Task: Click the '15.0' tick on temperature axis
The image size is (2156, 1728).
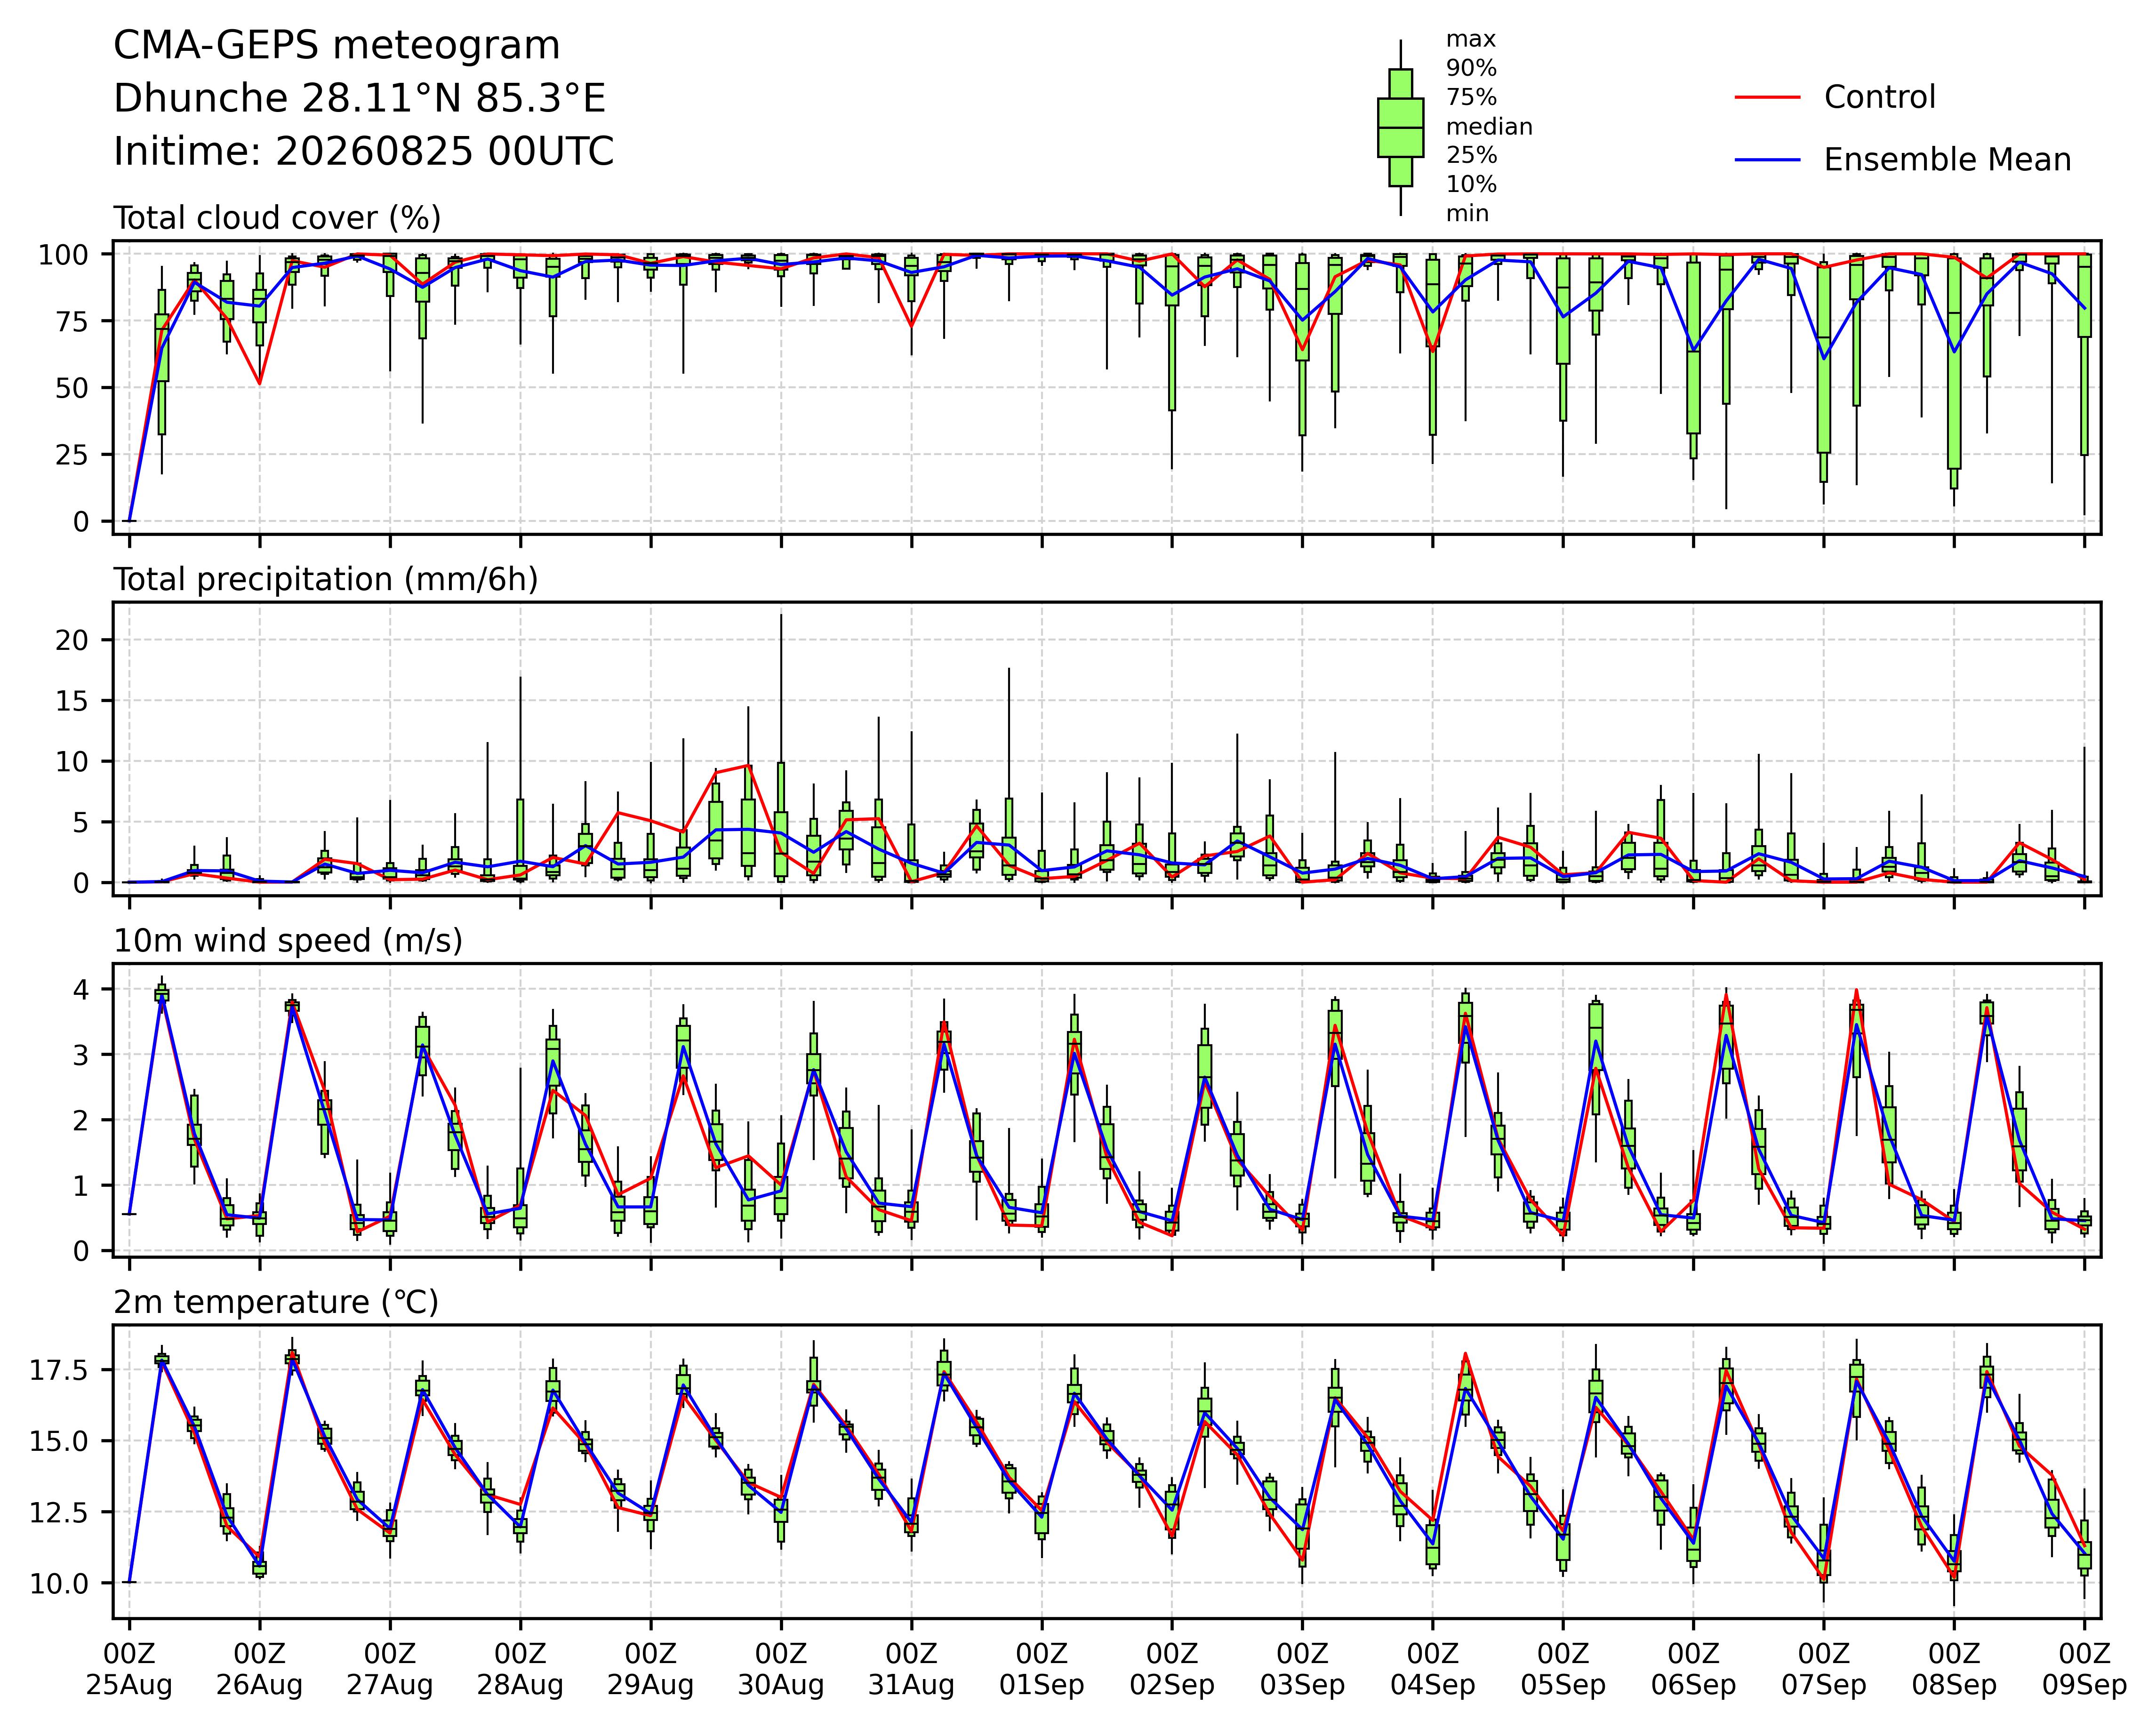Action: [59, 1441]
